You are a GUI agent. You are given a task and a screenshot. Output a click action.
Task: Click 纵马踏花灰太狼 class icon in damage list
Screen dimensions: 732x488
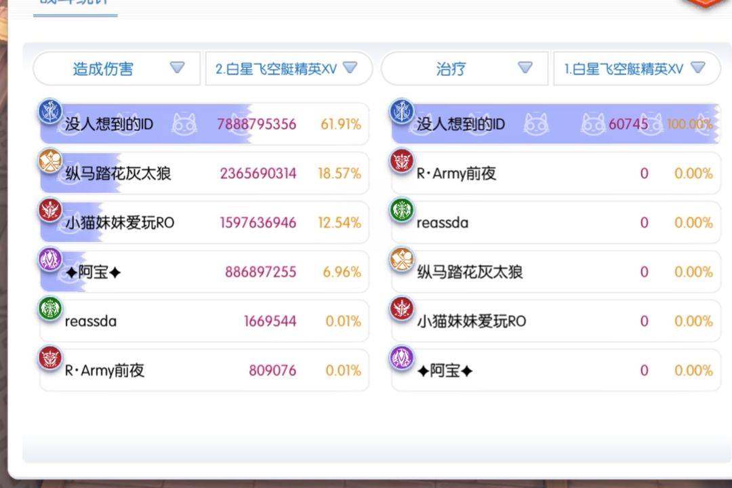(50, 161)
